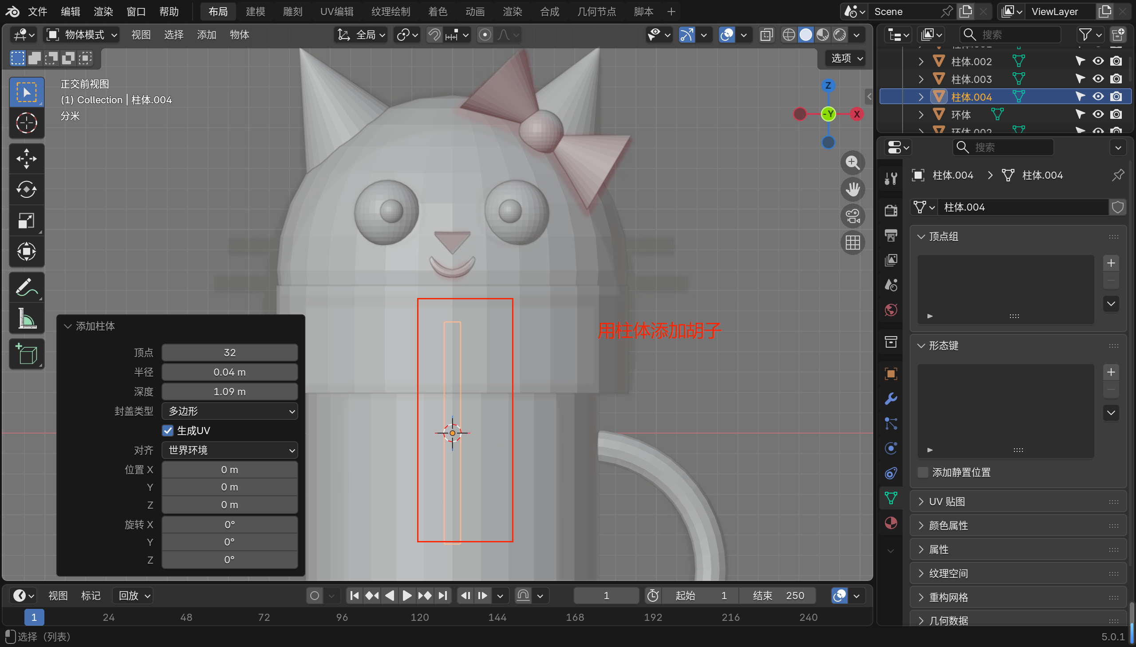Open Material properties tab icon

[891, 523]
